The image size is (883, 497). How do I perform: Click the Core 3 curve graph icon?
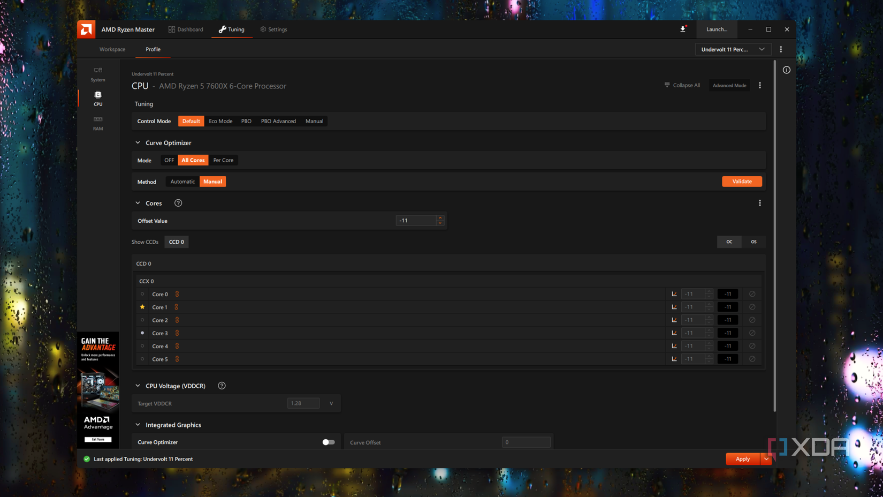674,333
